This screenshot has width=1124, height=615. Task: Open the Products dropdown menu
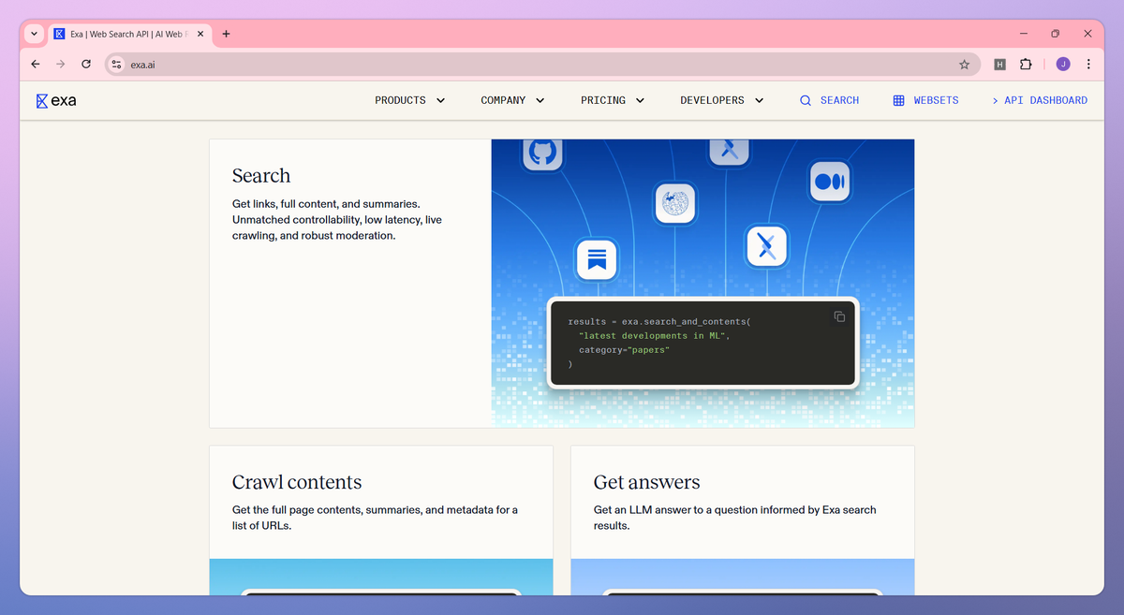(x=410, y=100)
